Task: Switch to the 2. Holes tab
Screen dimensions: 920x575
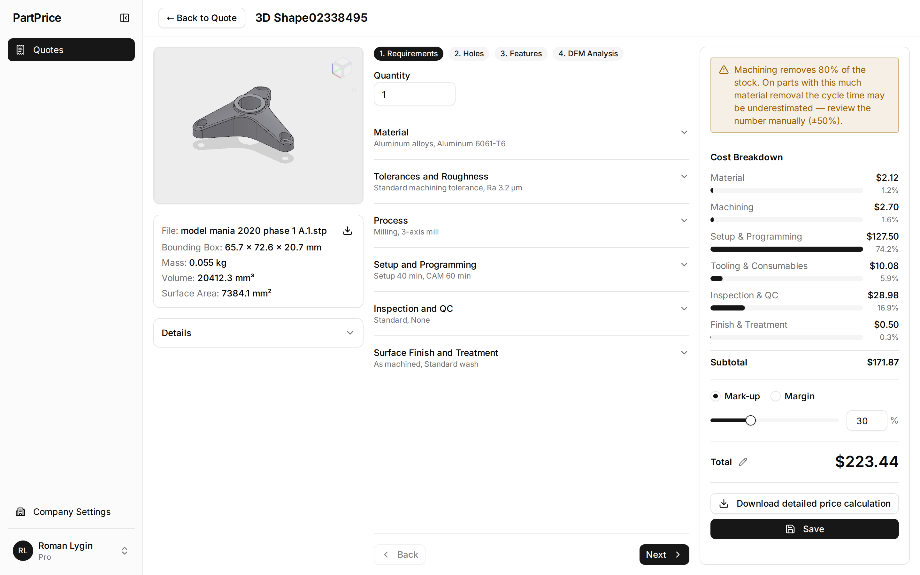Action: point(469,54)
